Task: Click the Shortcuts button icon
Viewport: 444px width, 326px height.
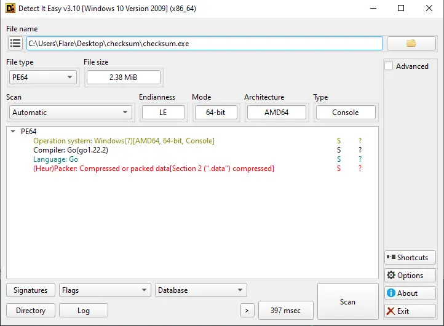Action: tap(391, 257)
